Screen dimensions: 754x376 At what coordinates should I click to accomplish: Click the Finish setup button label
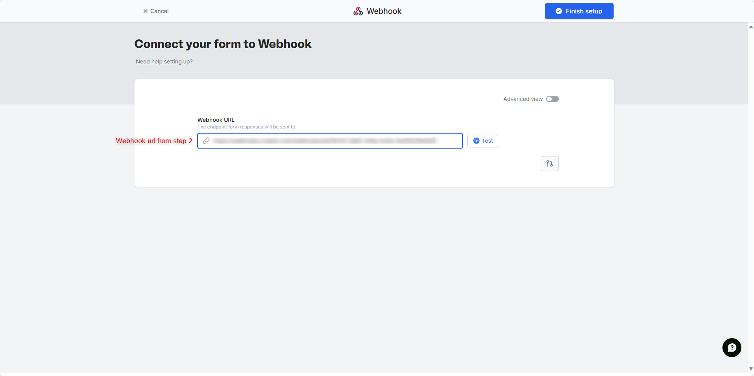(x=584, y=11)
